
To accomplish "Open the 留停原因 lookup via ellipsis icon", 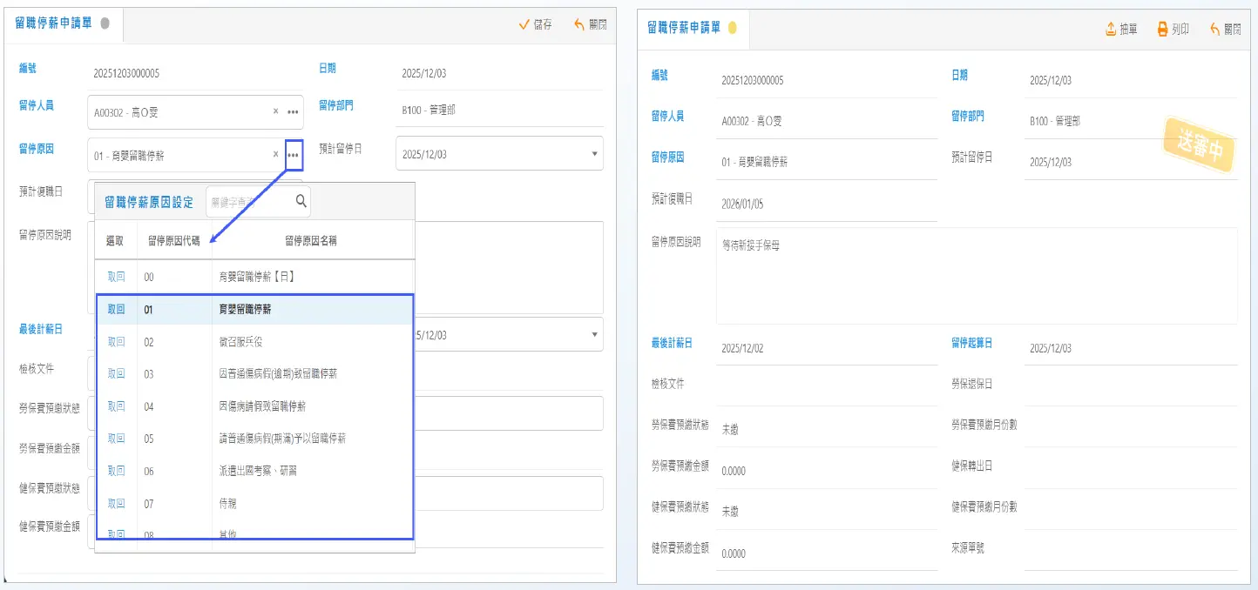I will pos(294,154).
